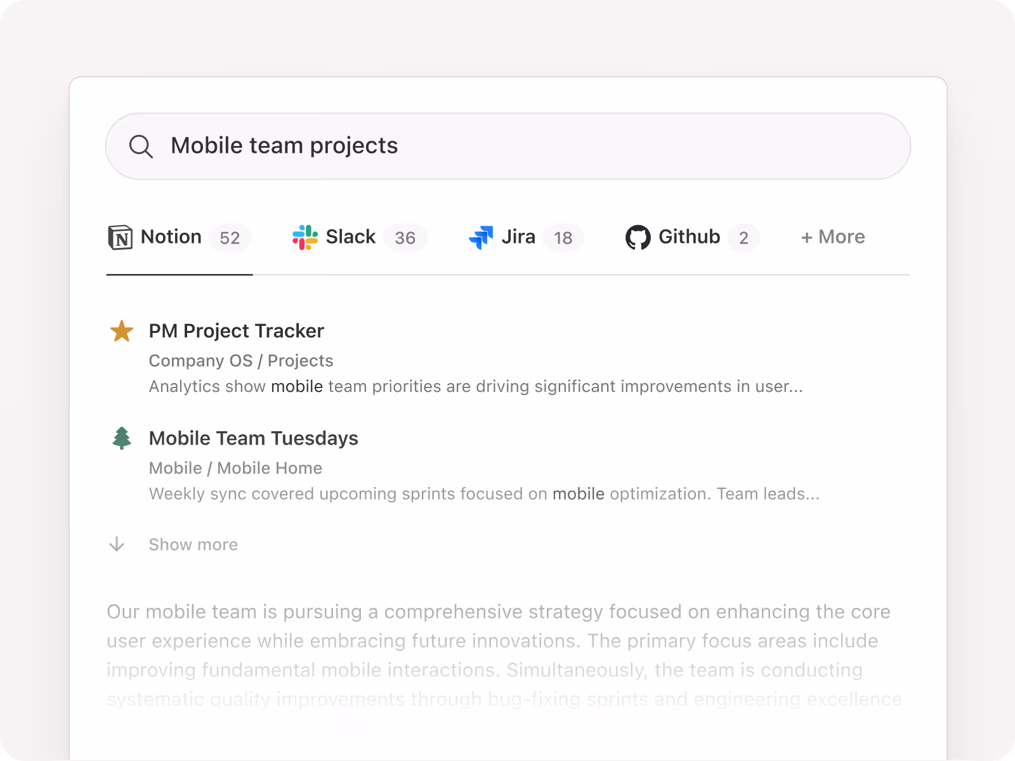The image size is (1015, 761).
Task: Click the Notion logo icon
Action: pos(120,238)
